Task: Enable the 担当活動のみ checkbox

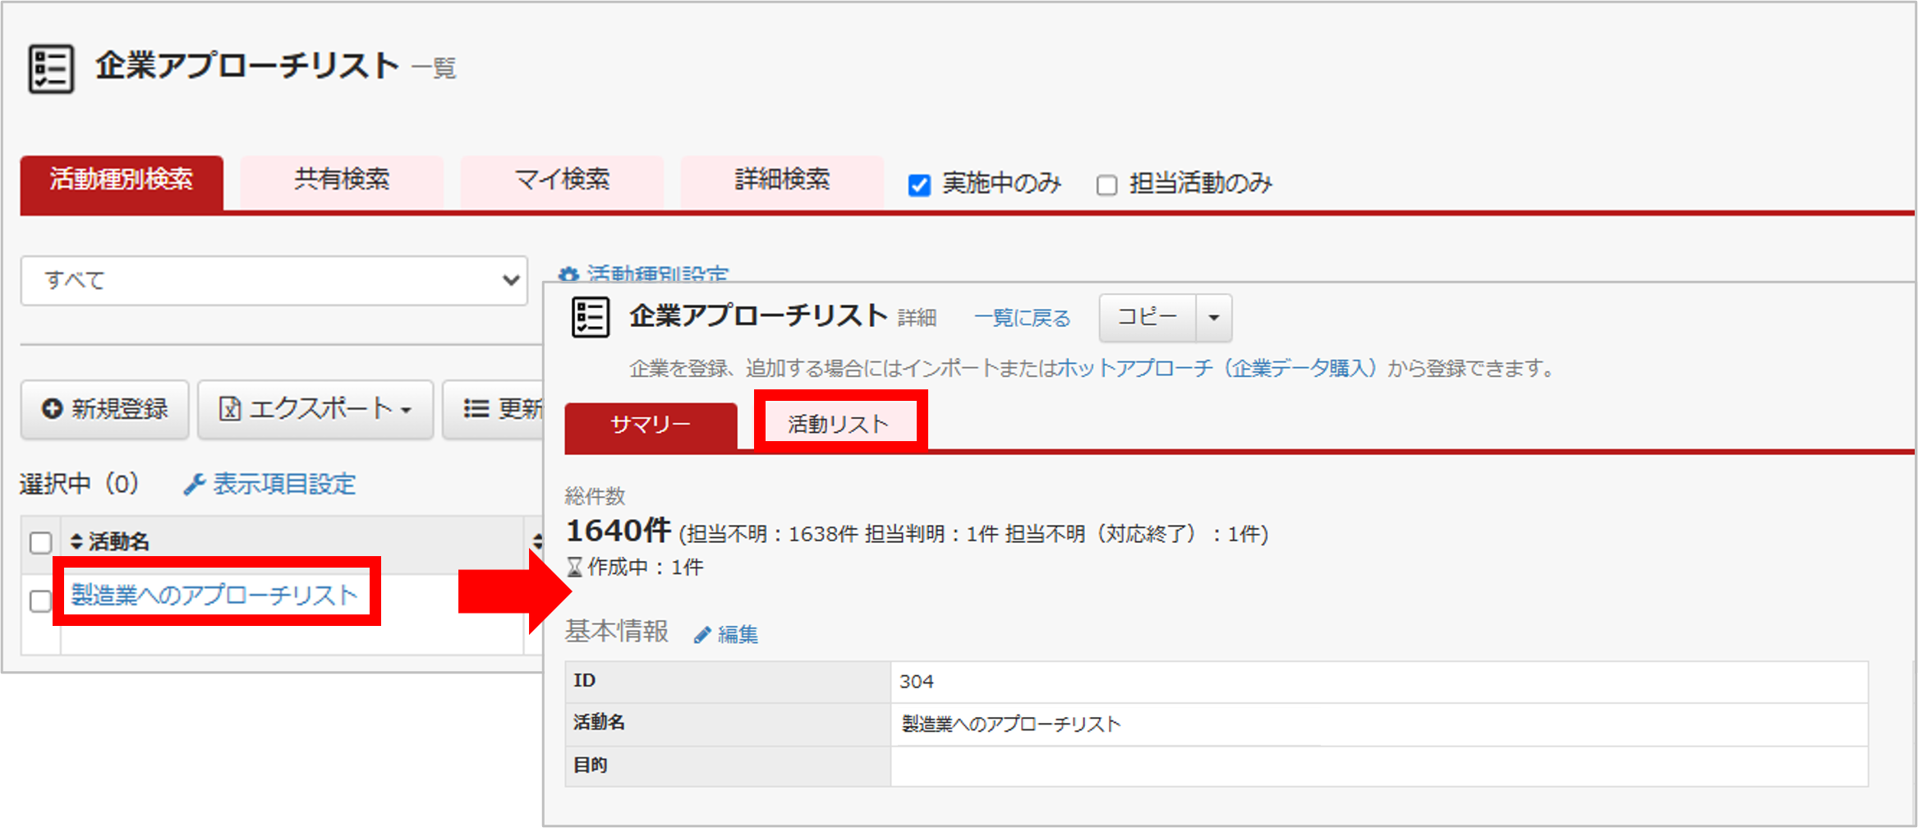Action: 1106,186
